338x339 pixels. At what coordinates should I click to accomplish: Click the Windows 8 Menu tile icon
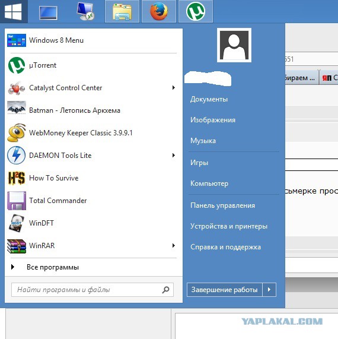[17, 40]
